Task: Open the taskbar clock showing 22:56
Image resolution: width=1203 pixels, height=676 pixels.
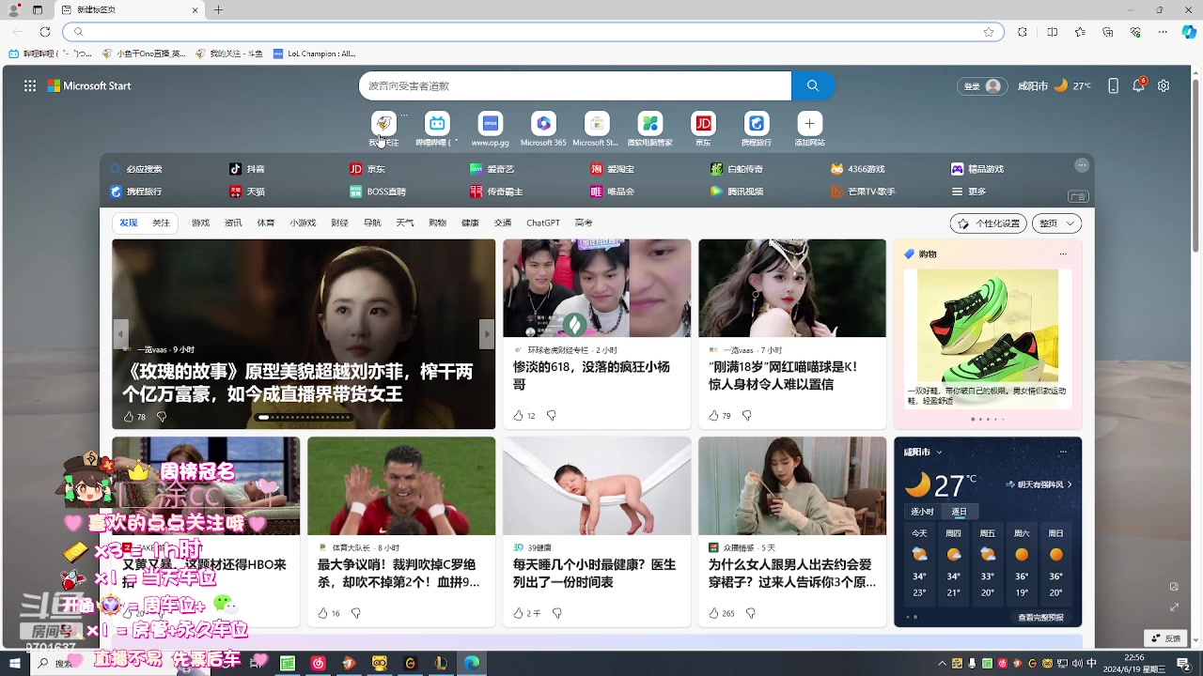Action: tap(1134, 664)
